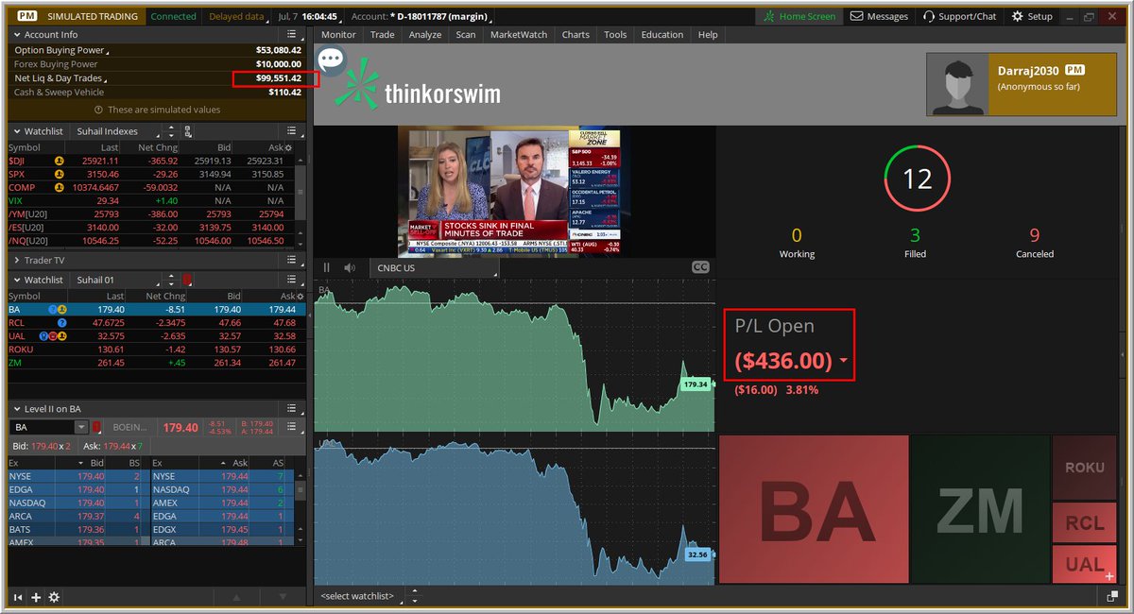
Task: Open the BA symbol dropdown arrow
Action: click(x=81, y=428)
